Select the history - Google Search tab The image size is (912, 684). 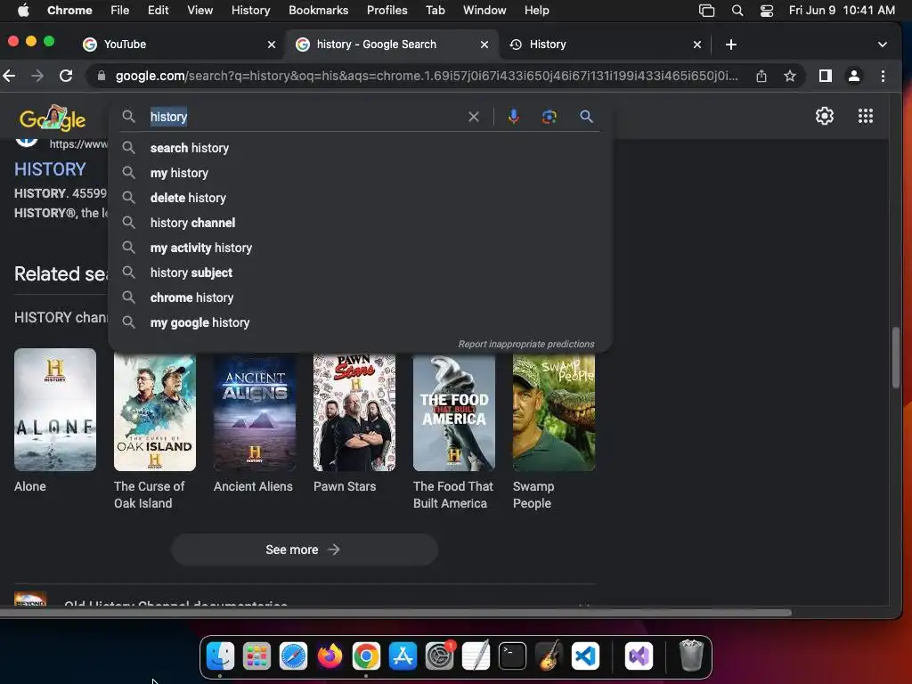(391, 45)
